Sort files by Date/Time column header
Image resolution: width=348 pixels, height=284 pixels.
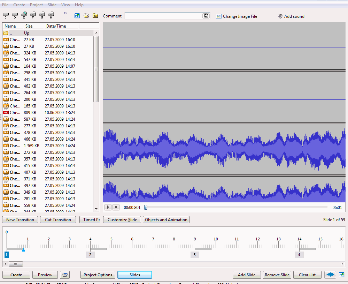click(x=56, y=26)
